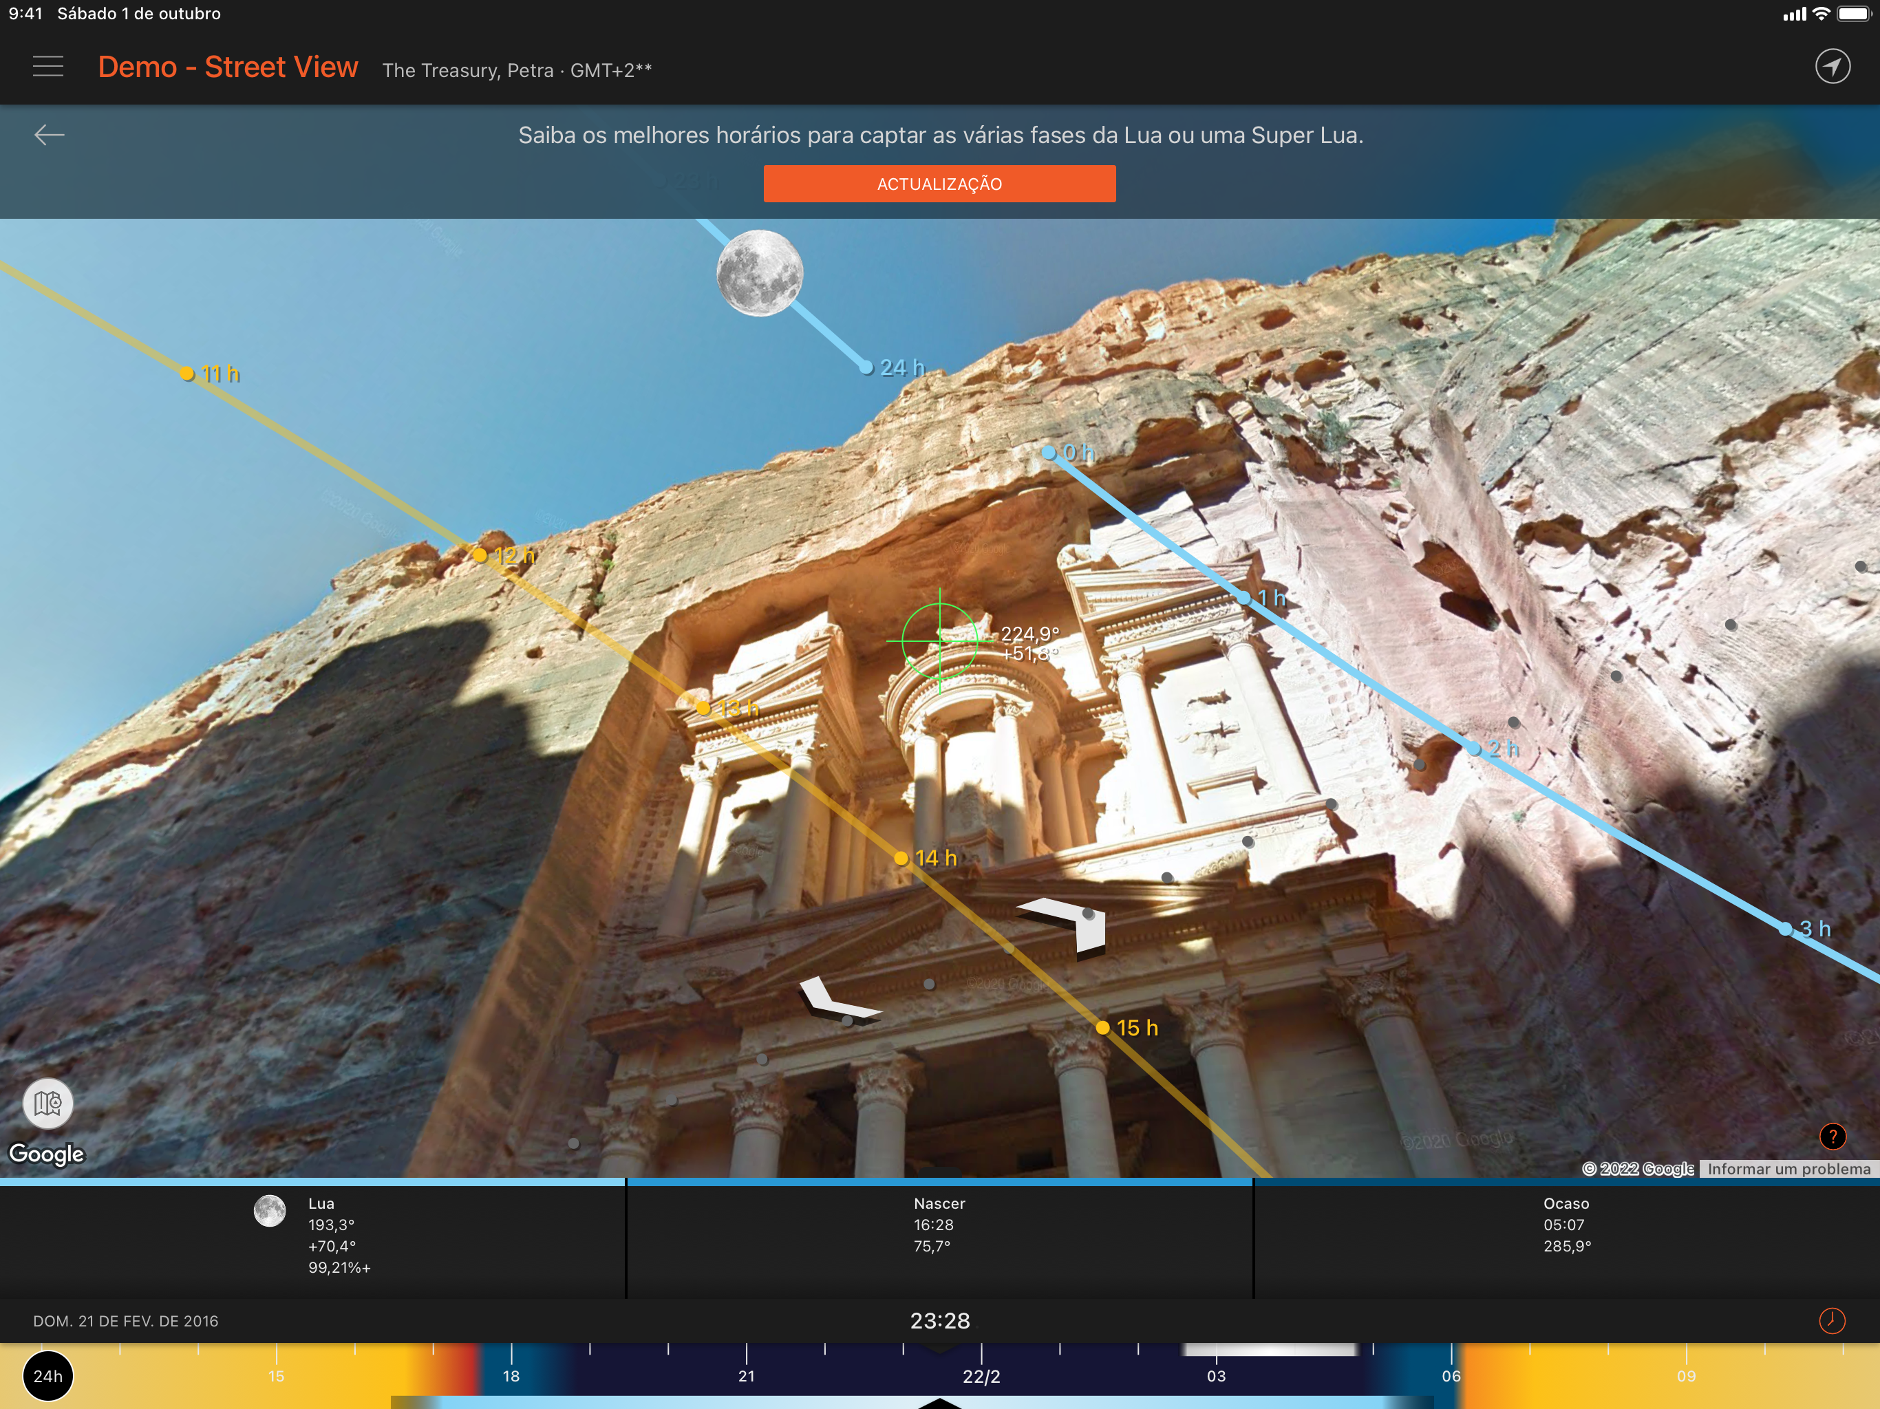
Task: Go back with the left arrow
Action: pos(50,134)
